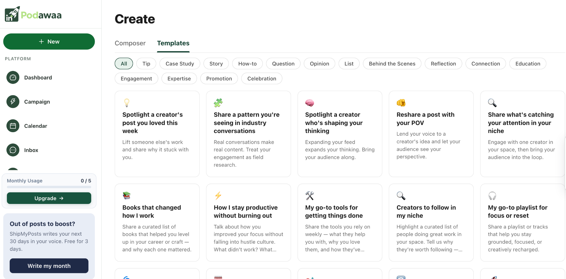Click the Upgrade button
566x279 pixels.
tap(49, 198)
